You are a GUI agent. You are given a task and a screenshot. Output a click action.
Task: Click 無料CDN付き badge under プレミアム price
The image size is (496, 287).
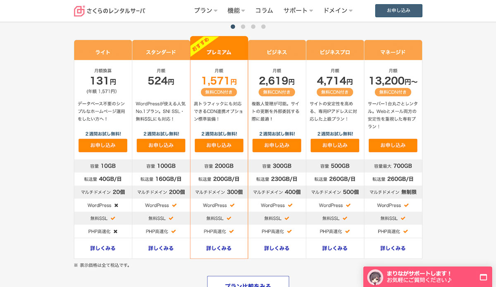(x=219, y=92)
